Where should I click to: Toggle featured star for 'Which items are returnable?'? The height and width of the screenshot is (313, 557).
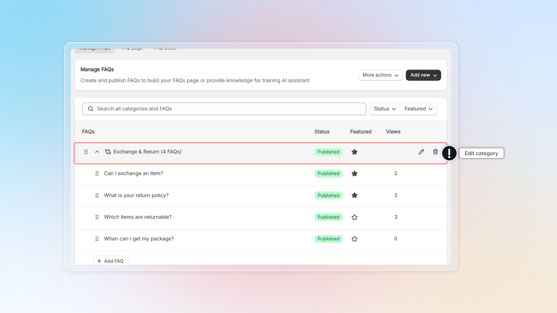(355, 217)
